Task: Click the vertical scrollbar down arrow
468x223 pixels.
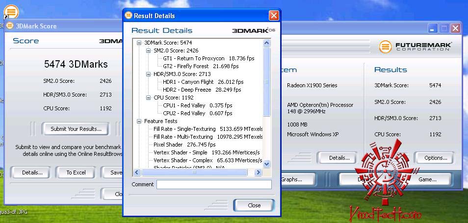Action: [267, 164]
